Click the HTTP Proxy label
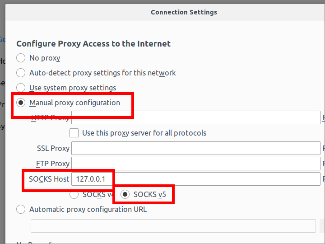The image size is (325, 244). pyautogui.click(x=50, y=118)
